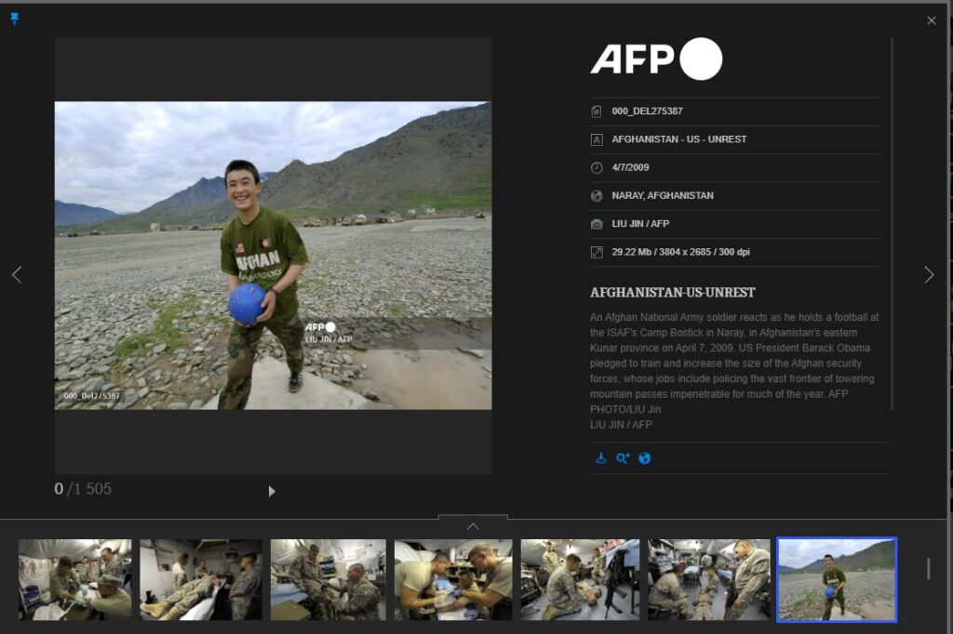Click the AFGHANISTAN-US-UNREST headline
Screen dimensions: 953x634
tap(672, 292)
